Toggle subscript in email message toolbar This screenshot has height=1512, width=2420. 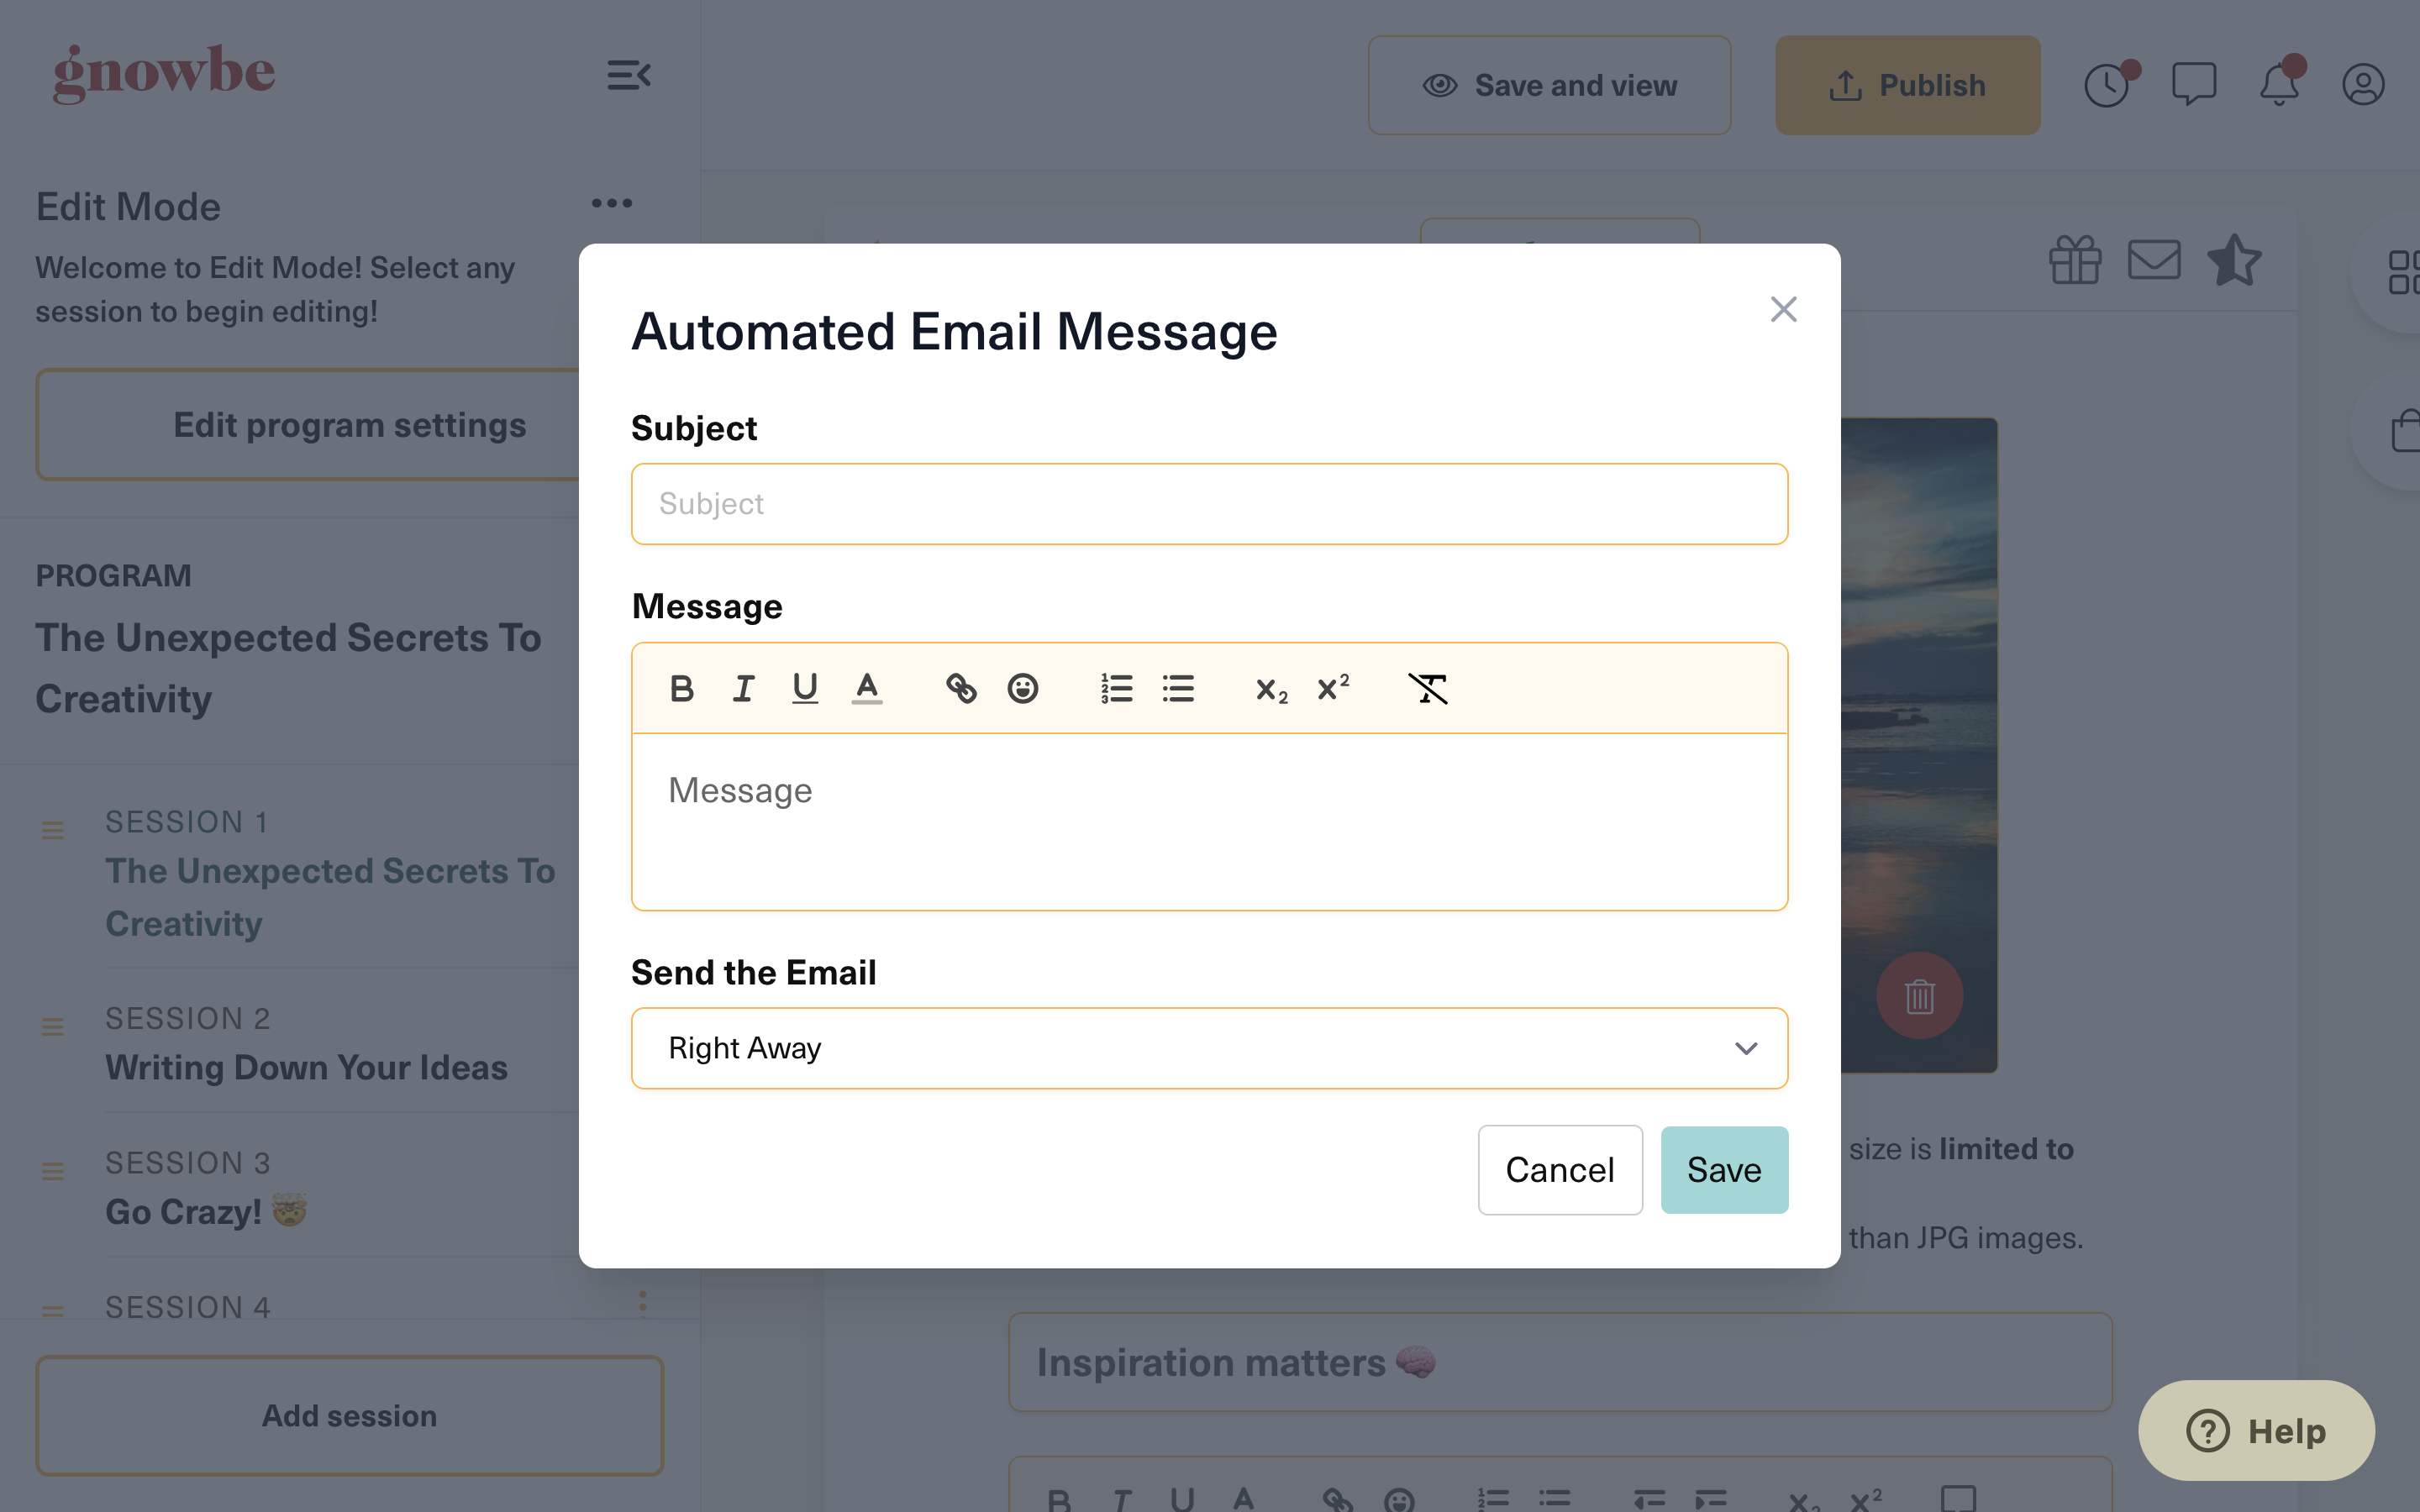click(1271, 689)
